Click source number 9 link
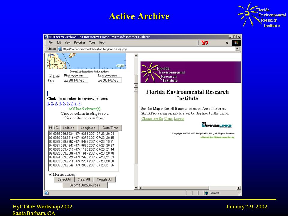Viewport: 288px width, 216px height. click(80, 103)
